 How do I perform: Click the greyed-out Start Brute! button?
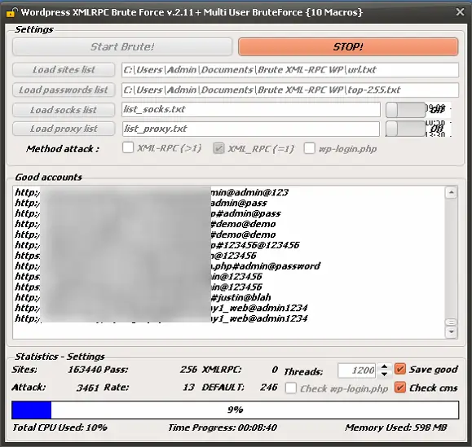pos(122,46)
